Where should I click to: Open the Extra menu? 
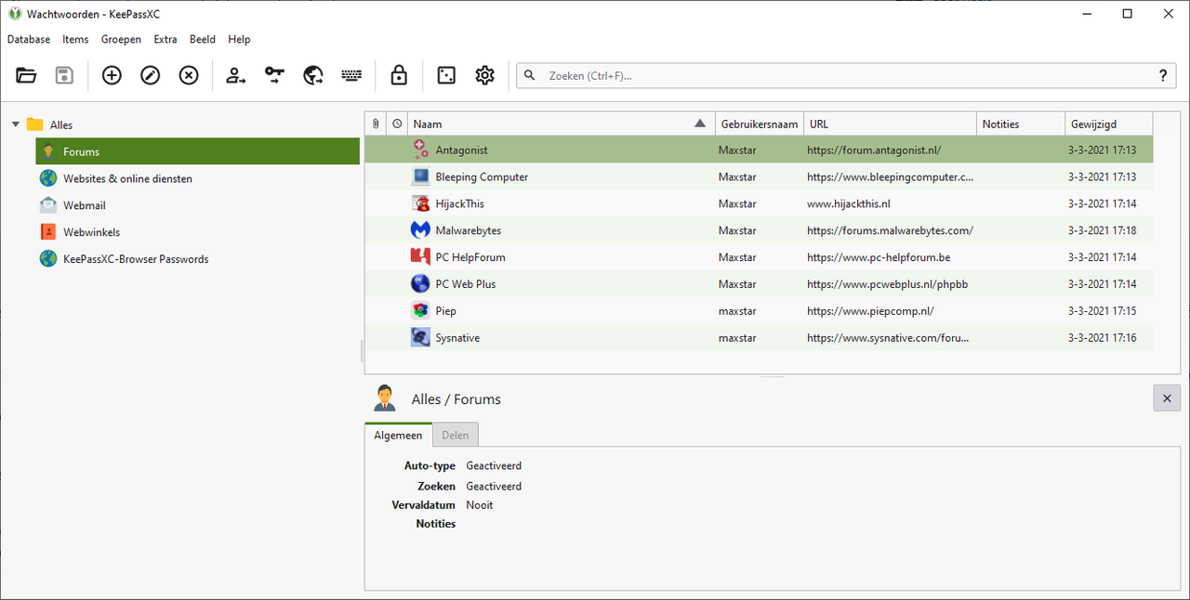165,39
